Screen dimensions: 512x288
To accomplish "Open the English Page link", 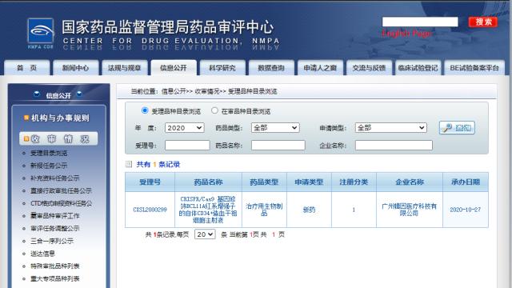I will 406,34.
